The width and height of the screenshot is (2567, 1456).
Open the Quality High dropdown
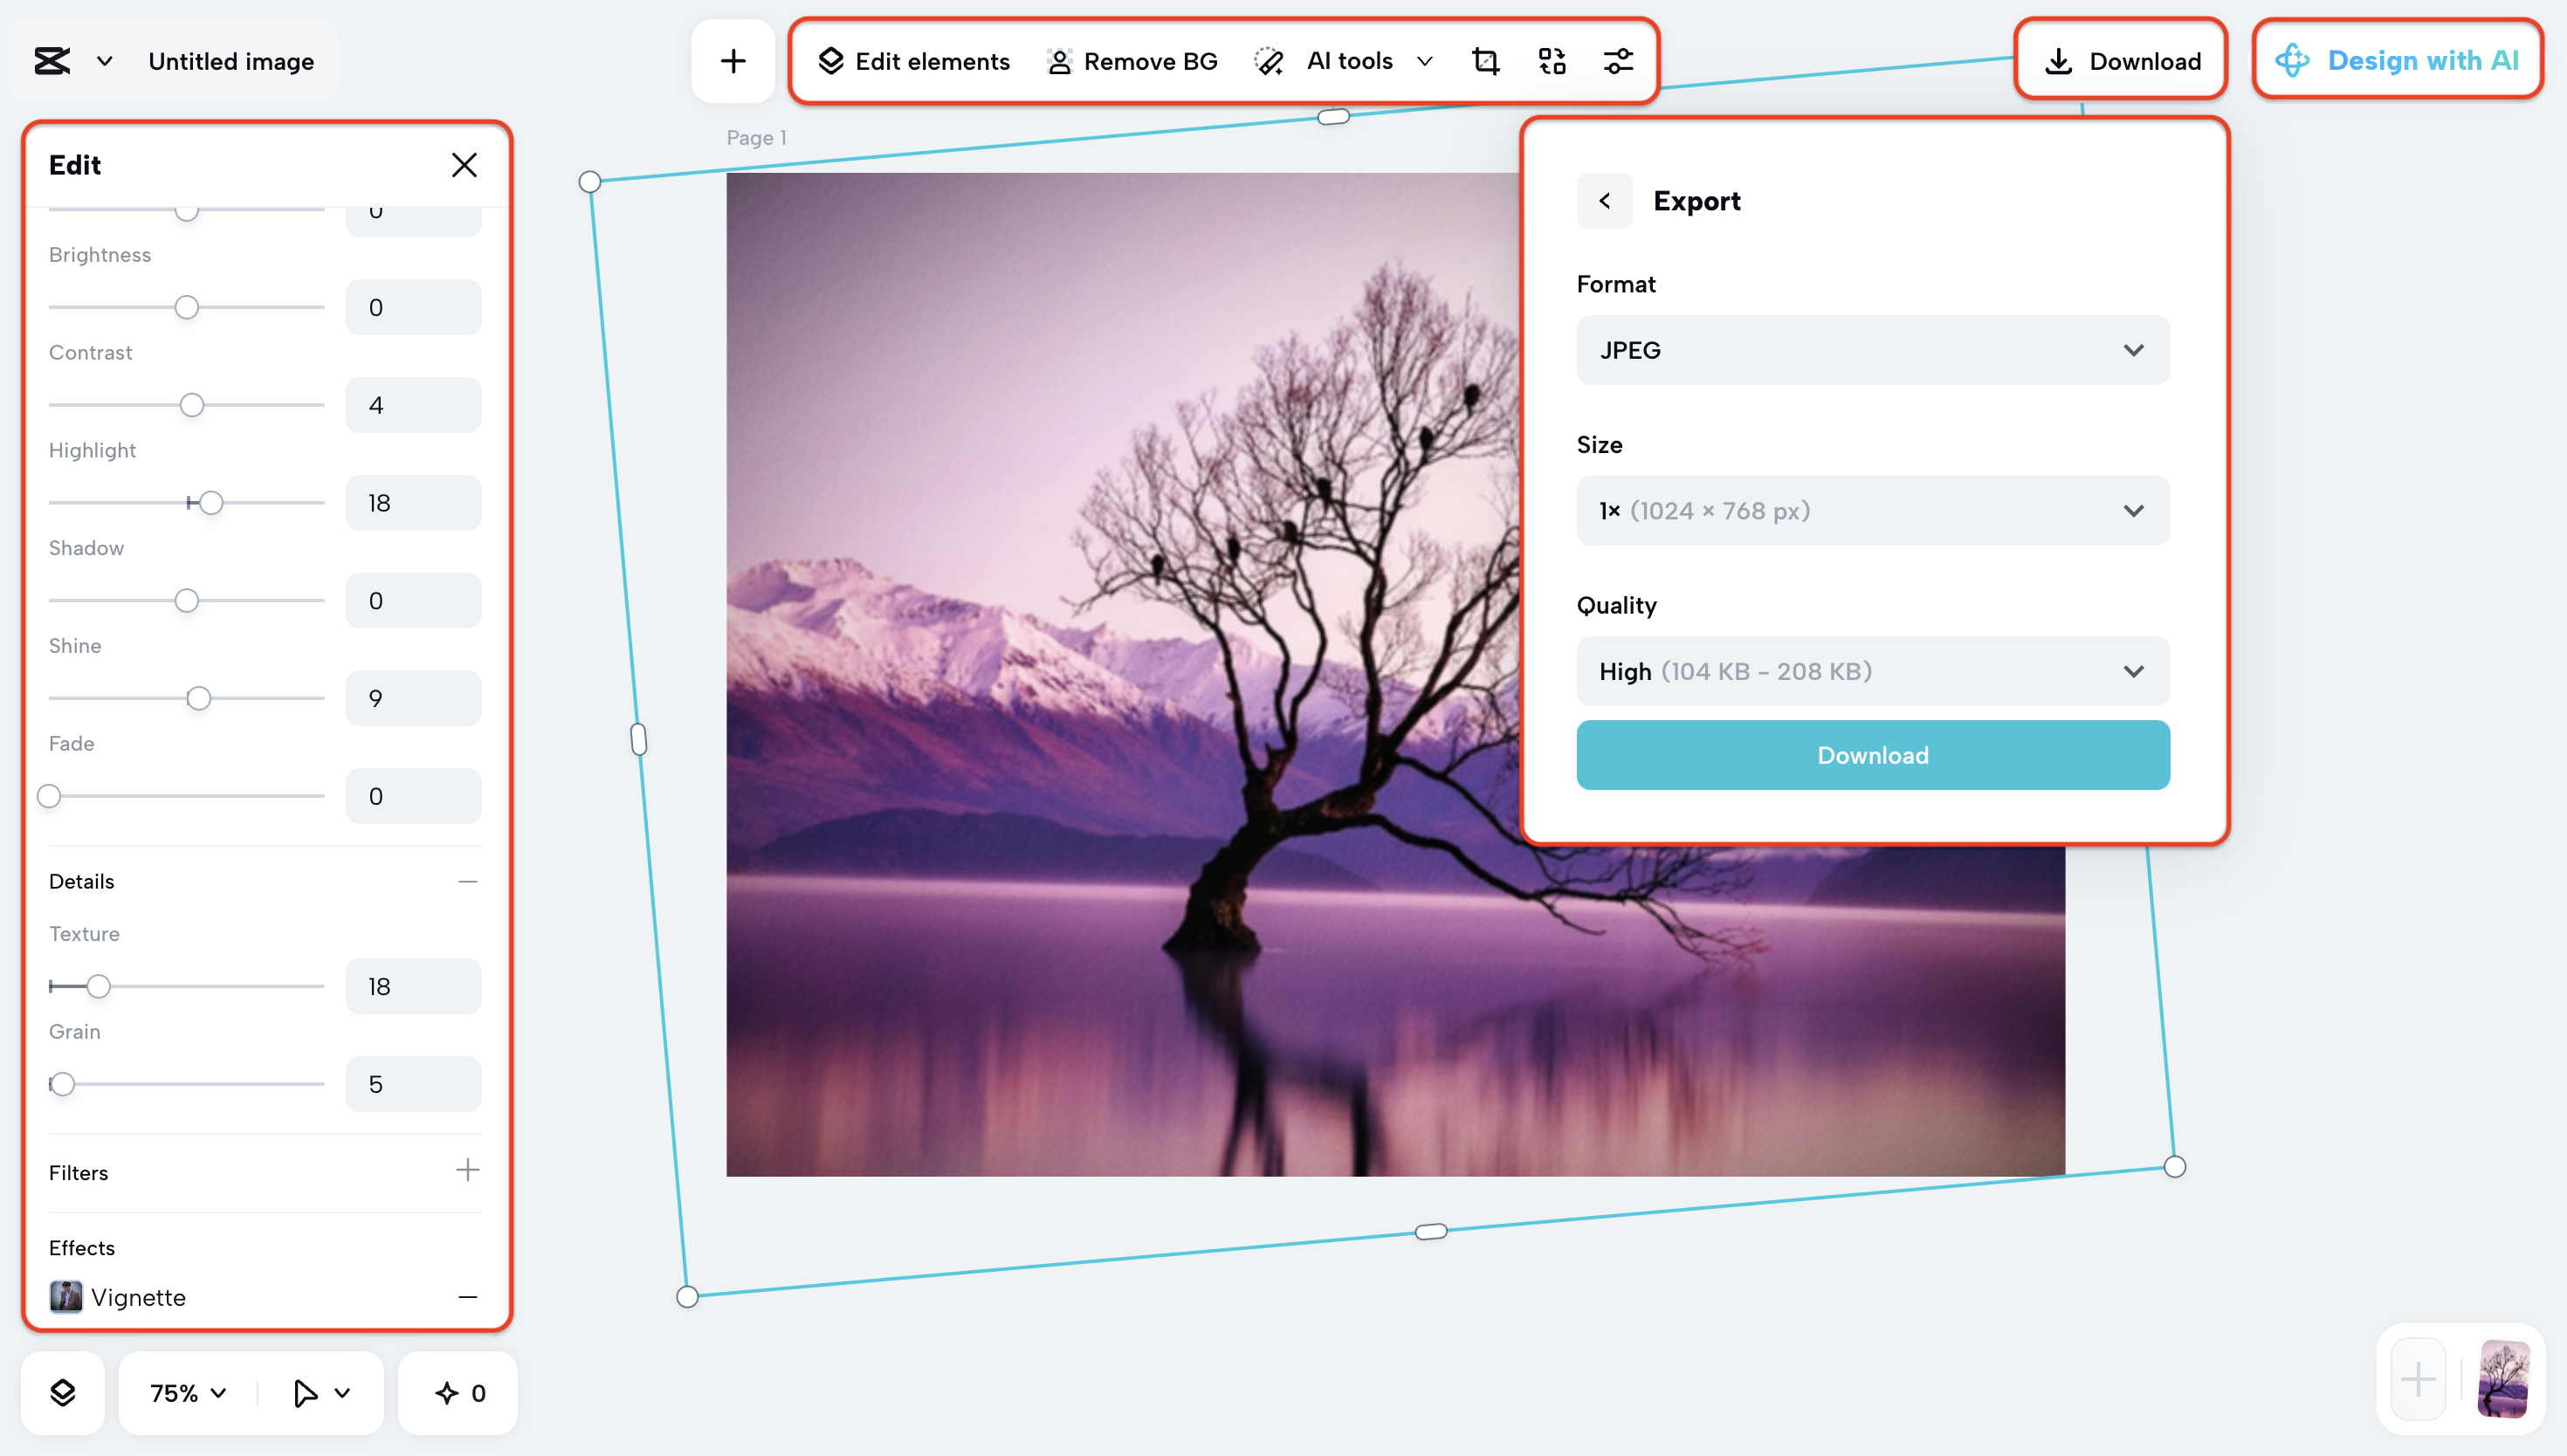pyautogui.click(x=1872, y=671)
